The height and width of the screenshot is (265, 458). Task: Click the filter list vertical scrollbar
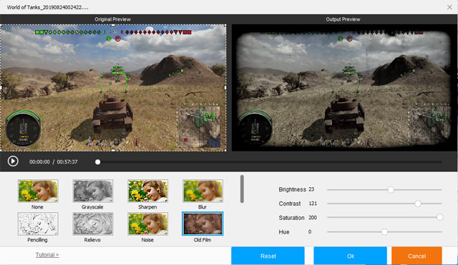tap(242, 189)
